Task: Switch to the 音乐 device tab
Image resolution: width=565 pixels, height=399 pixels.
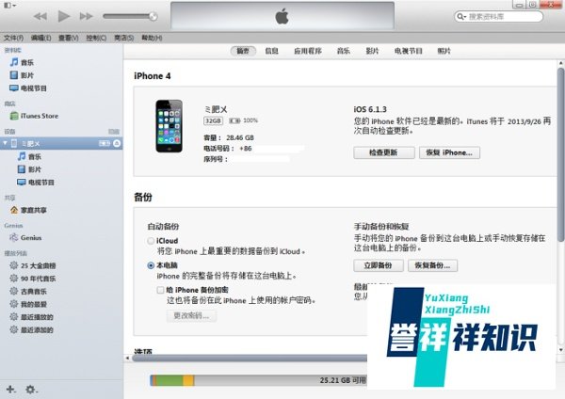Action: tap(344, 51)
